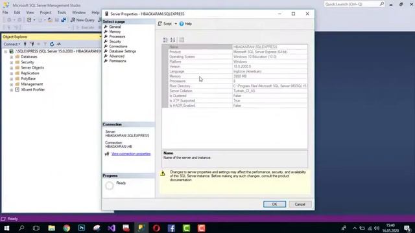This screenshot has width=415, height=233.
Task: Select the Processors page
Action: pos(117,36)
